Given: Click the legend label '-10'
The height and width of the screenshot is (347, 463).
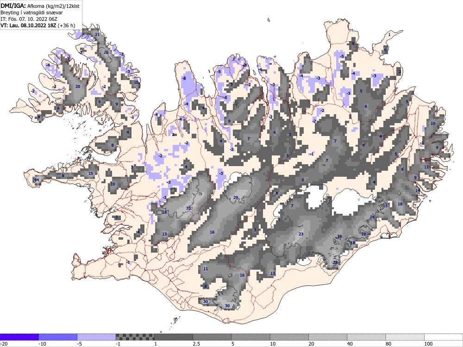Looking at the screenshot, I should click(x=43, y=344).
